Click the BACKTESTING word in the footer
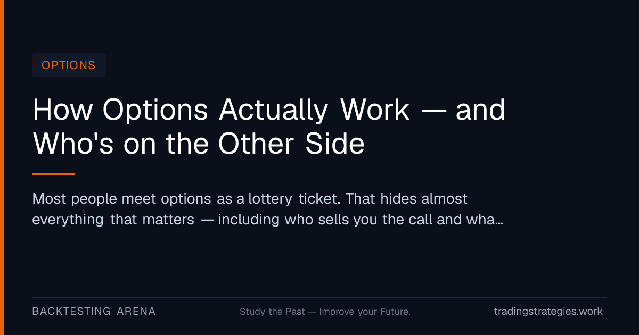Viewport: 639px width, 335px height. point(72,311)
